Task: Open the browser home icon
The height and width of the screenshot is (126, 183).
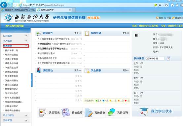Action: [172, 5]
